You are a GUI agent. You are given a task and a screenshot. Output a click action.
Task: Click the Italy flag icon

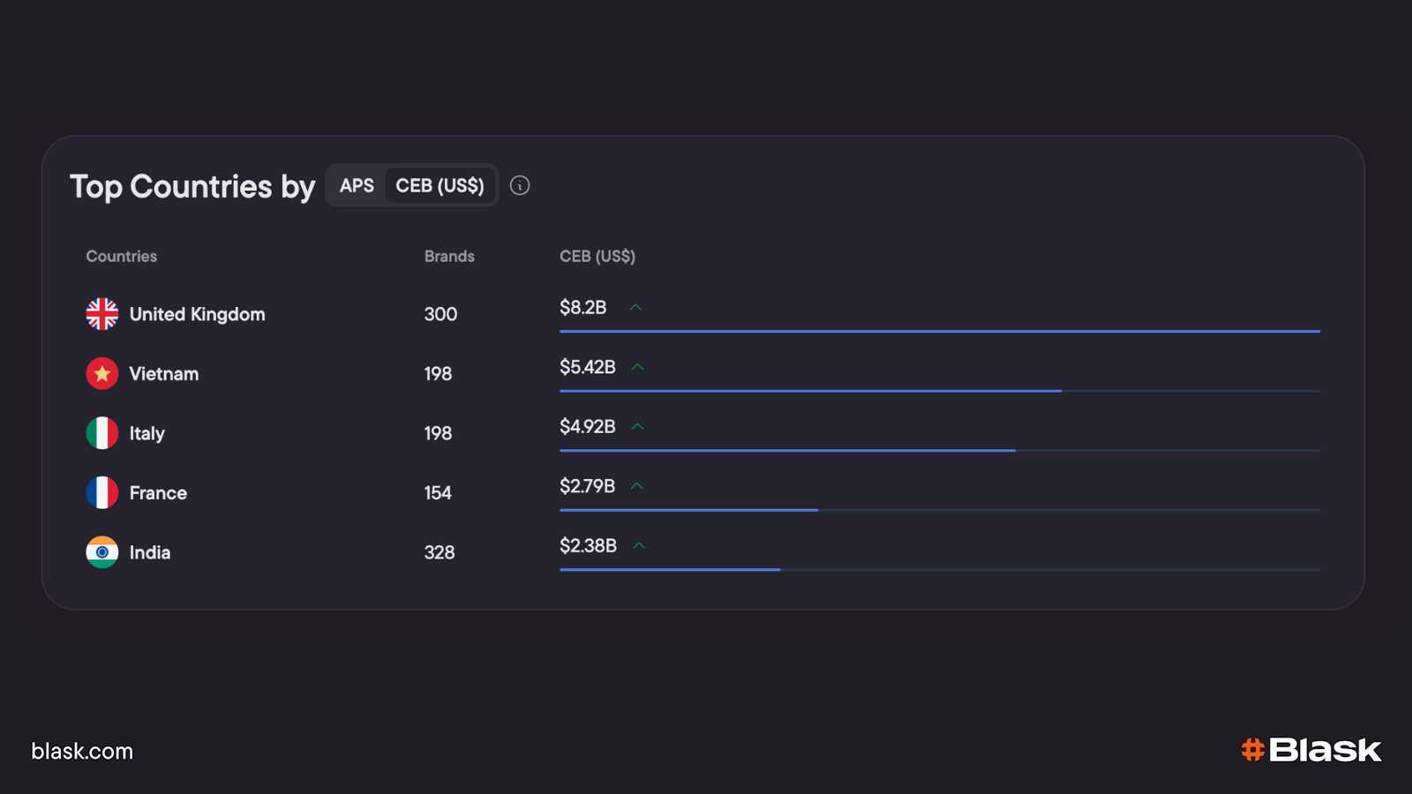[x=102, y=433]
